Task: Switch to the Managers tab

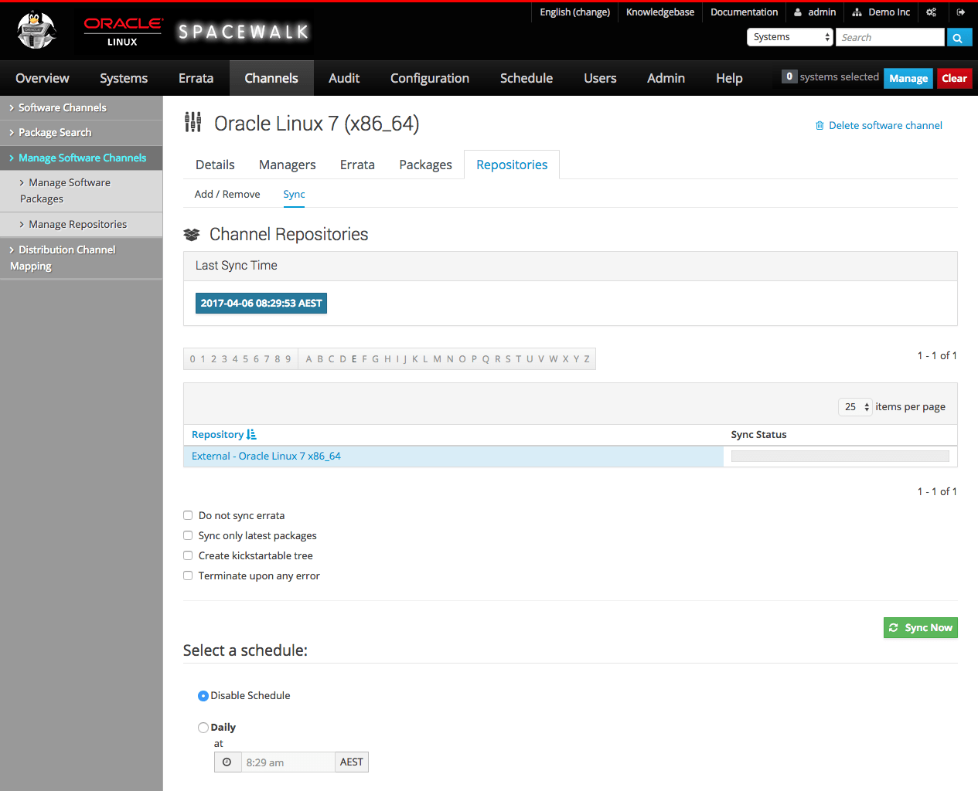Action: click(288, 165)
